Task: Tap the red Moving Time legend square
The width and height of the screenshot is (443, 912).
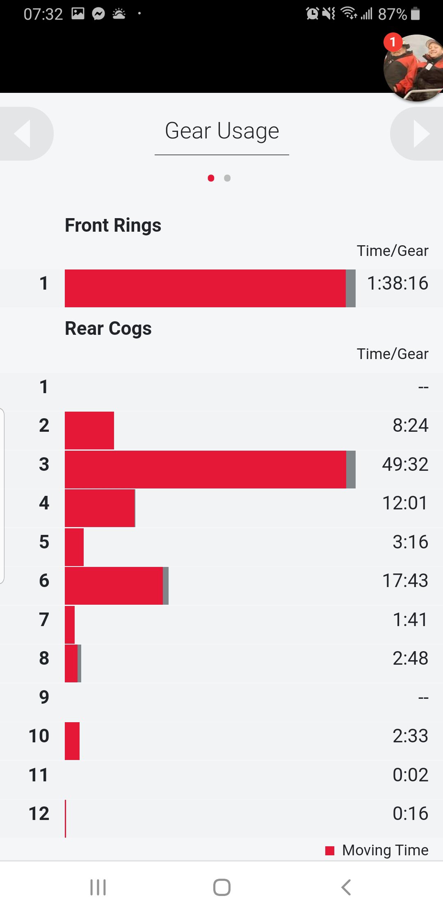Action: point(330,850)
